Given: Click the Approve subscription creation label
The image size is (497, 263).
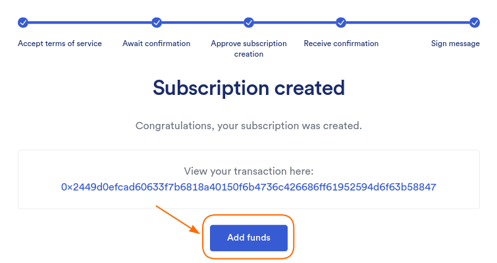Looking at the screenshot, I should tap(249, 49).
